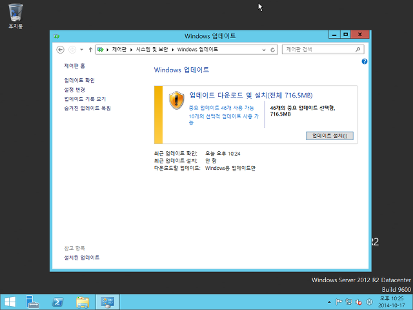Click the Windows 업데이트 page heading
This screenshot has width=413, height=310.
tap(181, 70)
